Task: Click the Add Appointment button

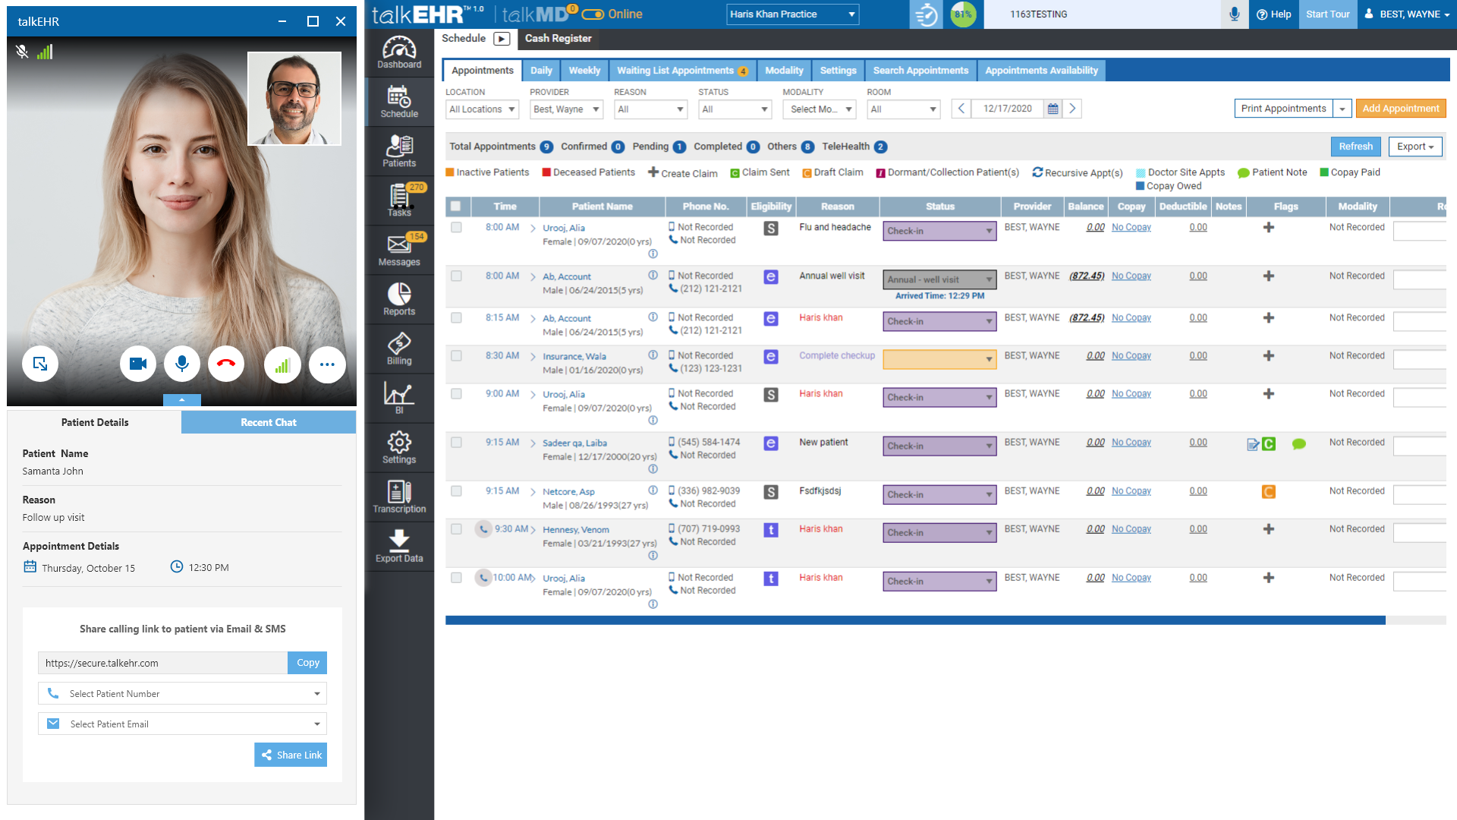Action: point(1400,109)
